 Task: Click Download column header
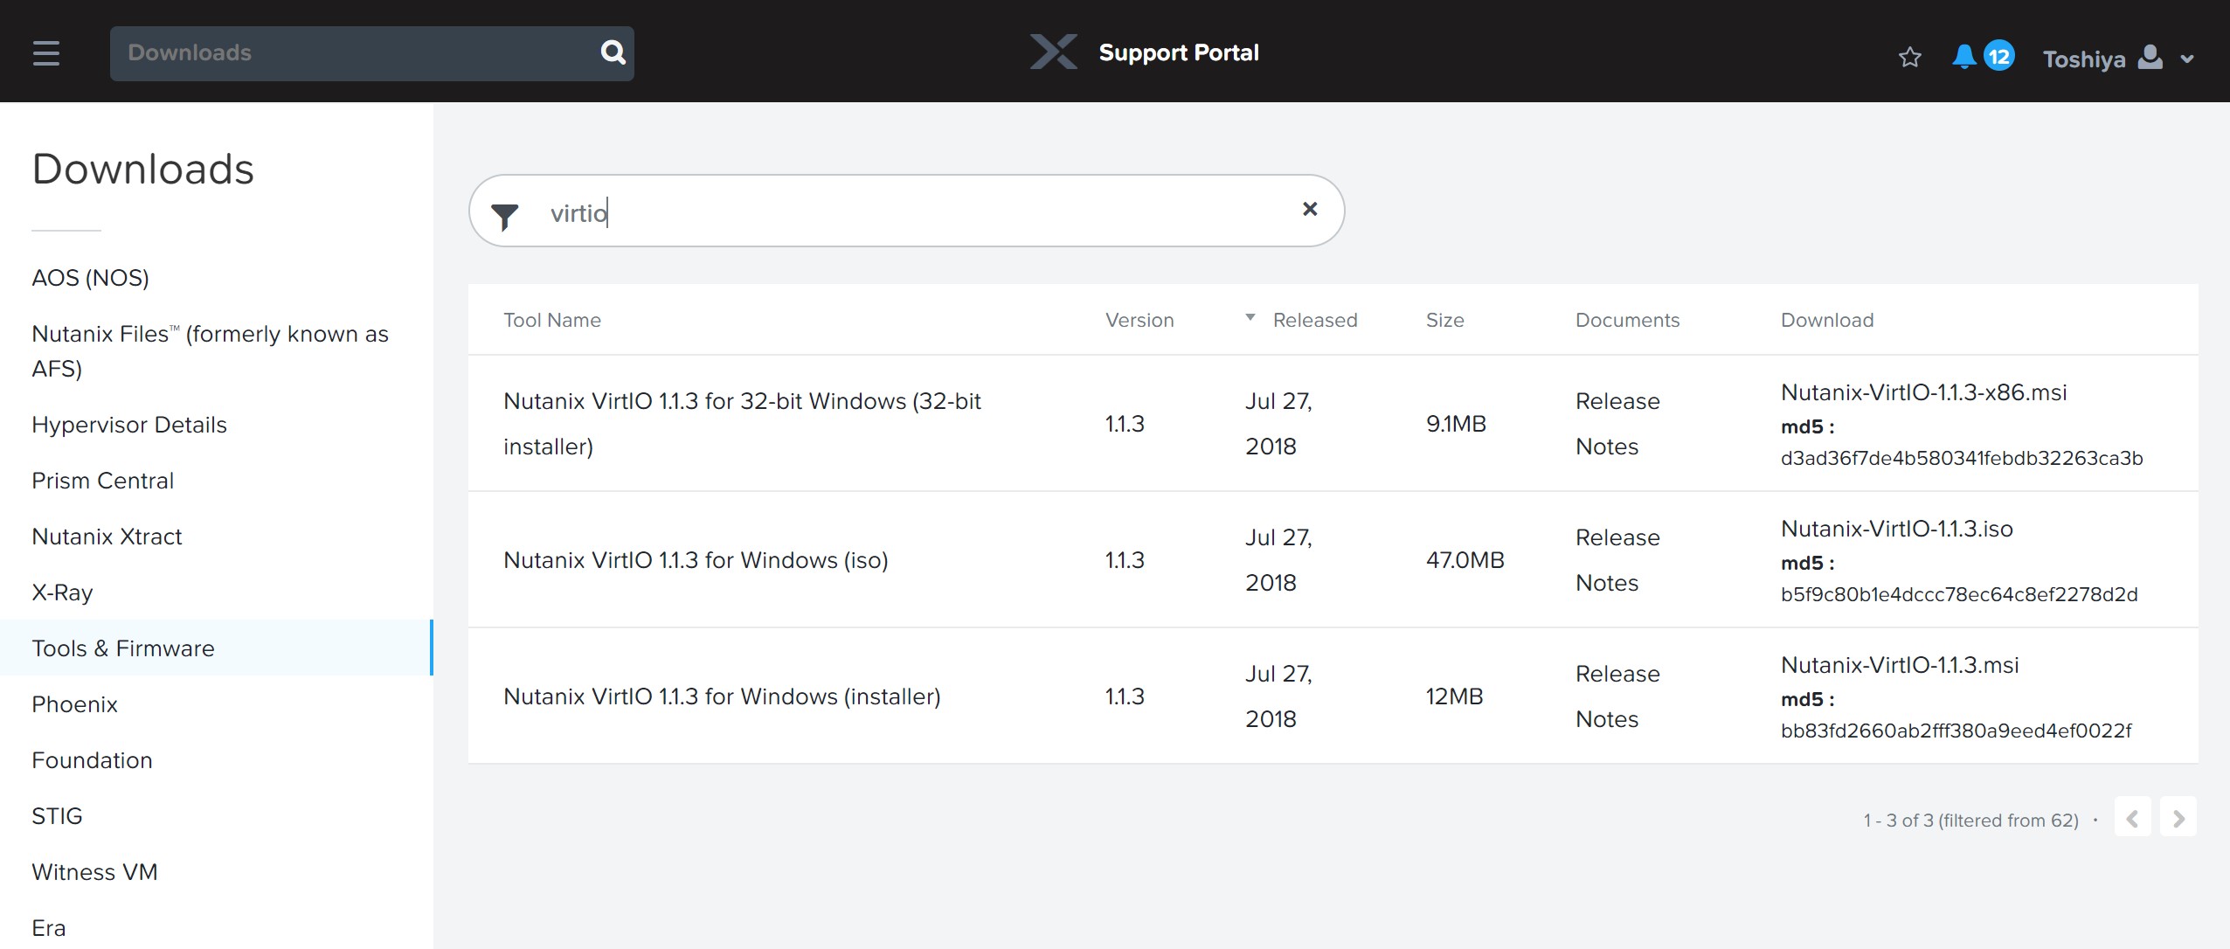click(x=1827, y=320)
